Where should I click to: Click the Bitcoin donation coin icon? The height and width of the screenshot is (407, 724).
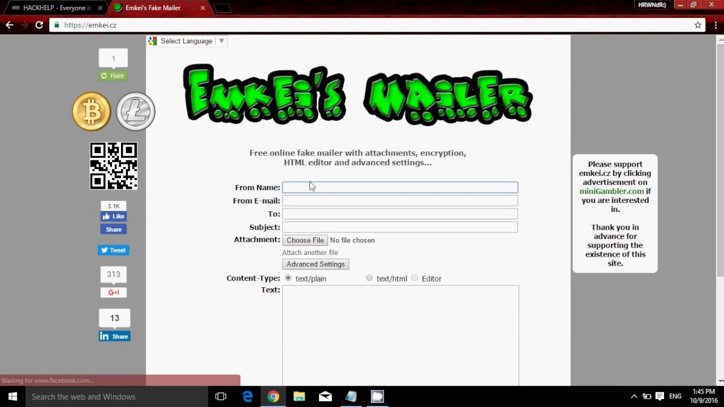[x=92, y=111]
